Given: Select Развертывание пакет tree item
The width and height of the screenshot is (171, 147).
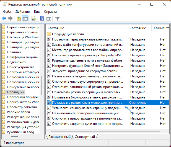Looking at the screenshot, I should (23, 117).
